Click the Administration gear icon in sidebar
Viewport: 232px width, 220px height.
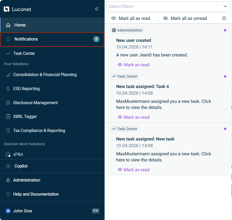8,180
